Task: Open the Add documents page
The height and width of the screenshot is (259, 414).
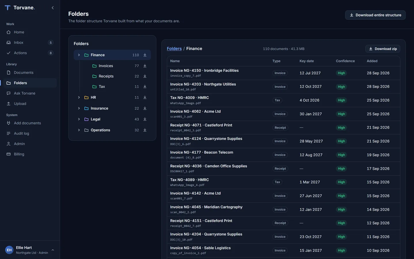Action: pos(30,123)
